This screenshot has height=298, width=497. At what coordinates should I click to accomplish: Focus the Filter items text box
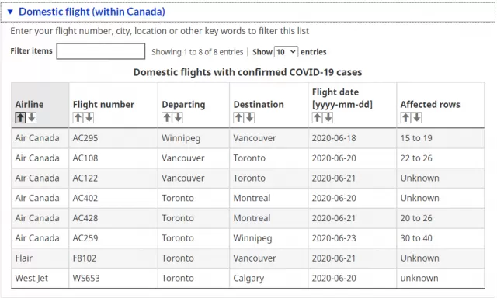click(x=101, y=51)
